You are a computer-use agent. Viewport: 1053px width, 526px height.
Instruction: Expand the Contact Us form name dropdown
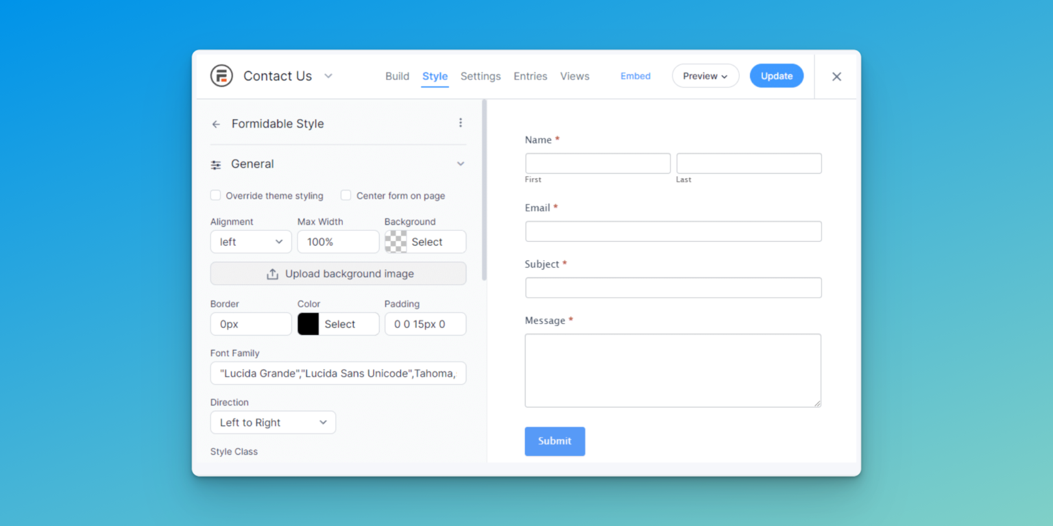pos(328,76)
